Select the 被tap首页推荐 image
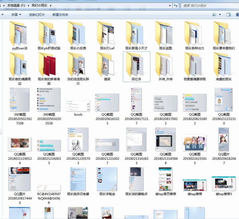The width and height of the screenshot is (239, 219). click(x=166, y=182)
